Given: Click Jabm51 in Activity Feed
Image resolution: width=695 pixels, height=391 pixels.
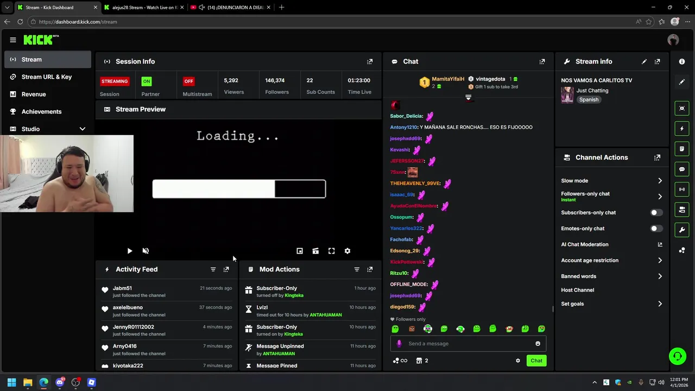Looking at the screenshot, I should tap(122, 288).
